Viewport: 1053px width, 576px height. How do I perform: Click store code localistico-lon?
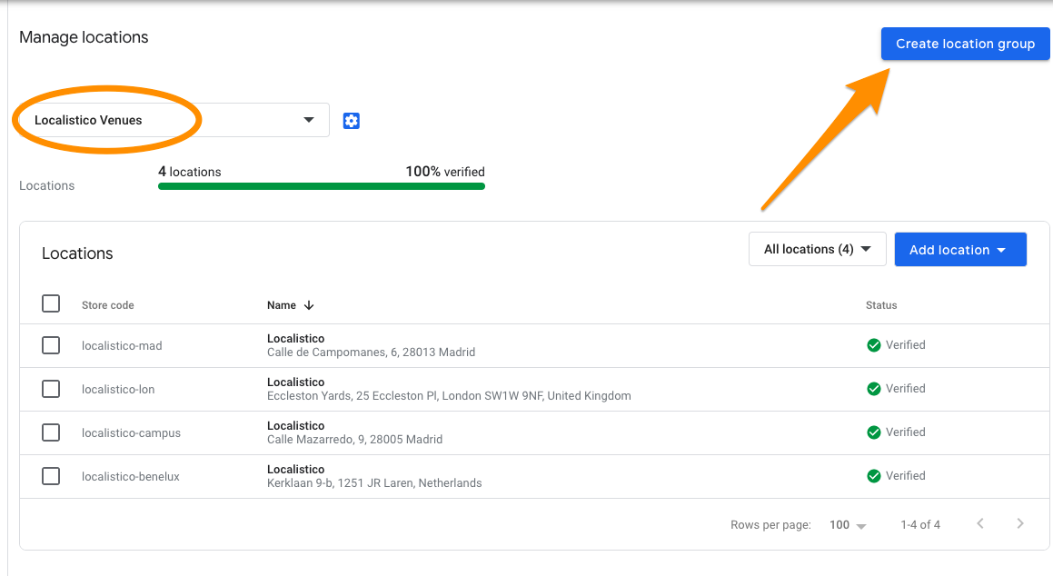118,390
